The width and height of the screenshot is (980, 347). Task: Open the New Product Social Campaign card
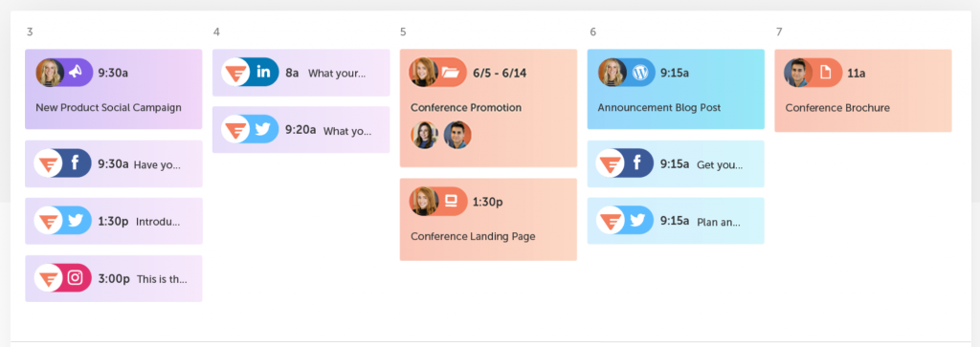click(114, 89)
